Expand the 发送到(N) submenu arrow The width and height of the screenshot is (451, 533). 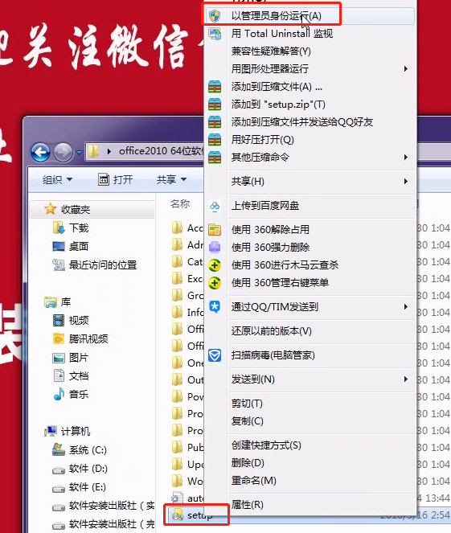405,379
